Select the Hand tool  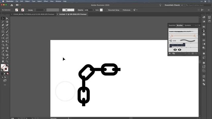(x=3, y=61)
